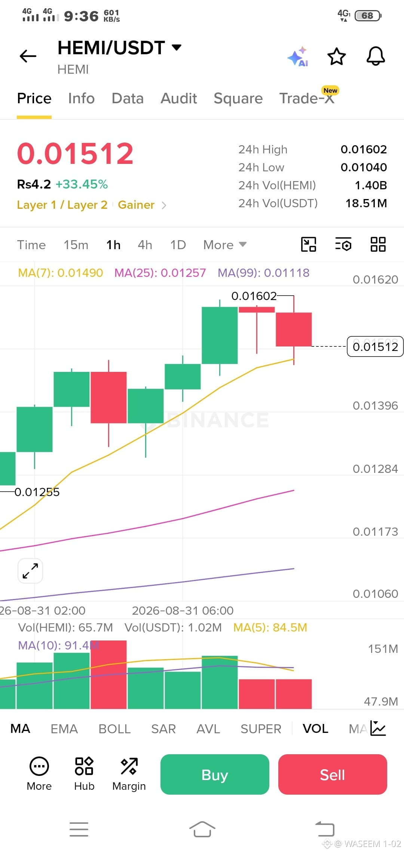The height and width of the screenshot is (853, 404).
Task: Add HEMI to favorites with star icon
Action: (x=337, y=56)
